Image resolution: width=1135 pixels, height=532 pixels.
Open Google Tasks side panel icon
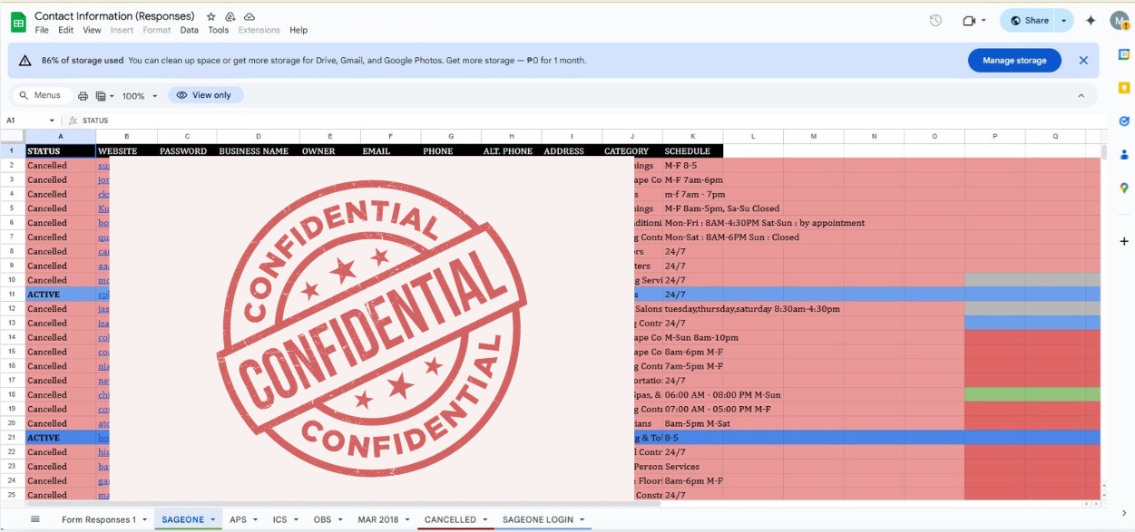[x=1123, y=121]
